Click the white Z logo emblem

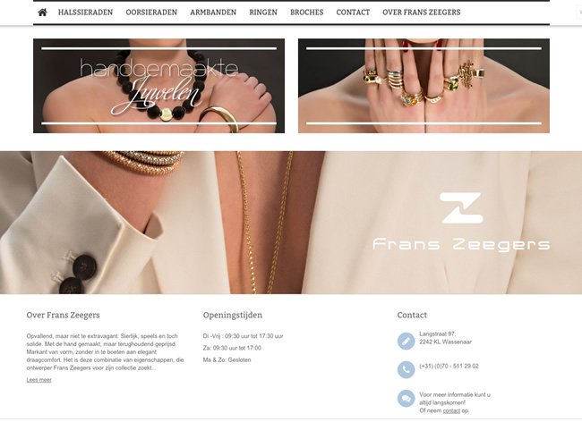point(461,207)
